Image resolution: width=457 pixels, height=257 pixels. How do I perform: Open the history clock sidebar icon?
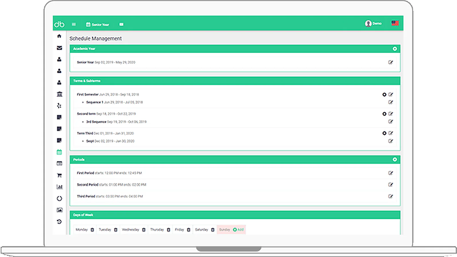pos(59,222)
